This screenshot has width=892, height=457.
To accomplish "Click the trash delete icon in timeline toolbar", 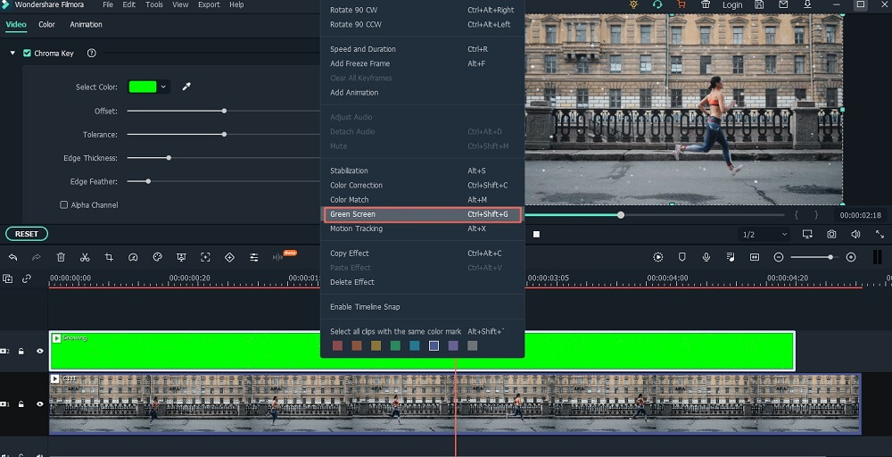I will (61, 257).
